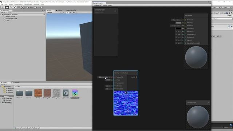Viewport: 233px width, 131px height.
Task: Select All Prefabs favorite
Action: [x=9, y=92]
